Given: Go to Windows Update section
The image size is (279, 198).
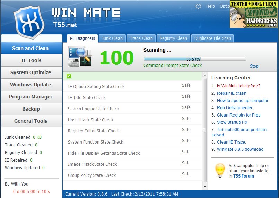Looking at the screenshot, I should click(32, 85).
